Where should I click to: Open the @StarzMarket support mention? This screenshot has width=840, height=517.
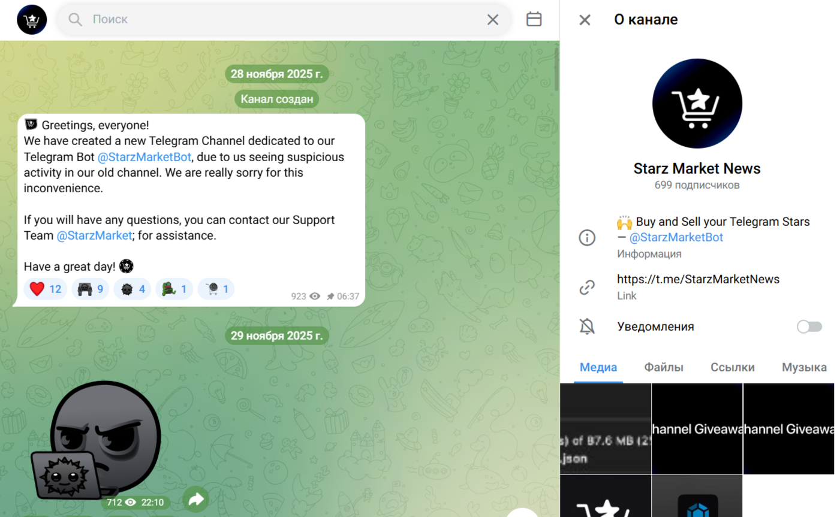click(95, 235)
